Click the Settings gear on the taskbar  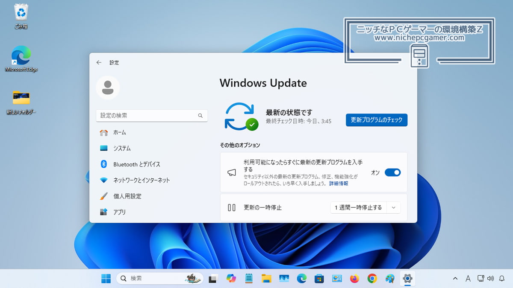tap(407, 279)
